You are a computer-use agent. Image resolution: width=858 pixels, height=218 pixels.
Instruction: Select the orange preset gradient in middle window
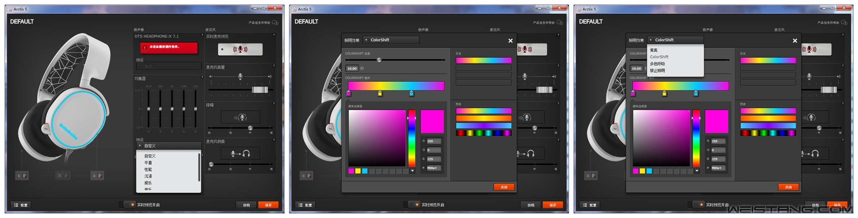pyautogui.click(x=484, y=118)
